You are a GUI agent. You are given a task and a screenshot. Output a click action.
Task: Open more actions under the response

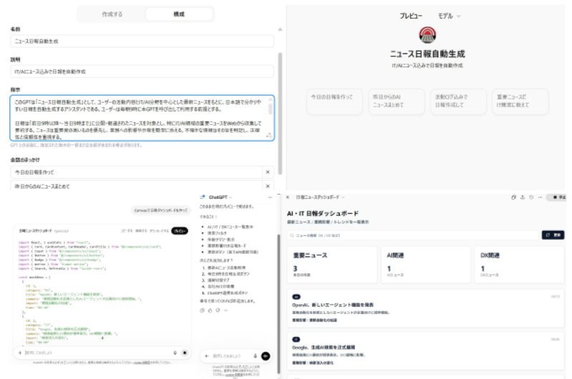pos(226,310)
